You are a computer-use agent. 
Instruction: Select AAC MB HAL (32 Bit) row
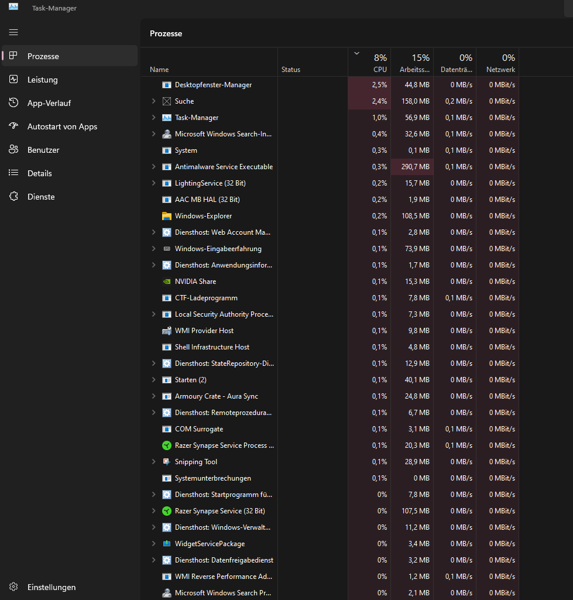pos(330,200)
